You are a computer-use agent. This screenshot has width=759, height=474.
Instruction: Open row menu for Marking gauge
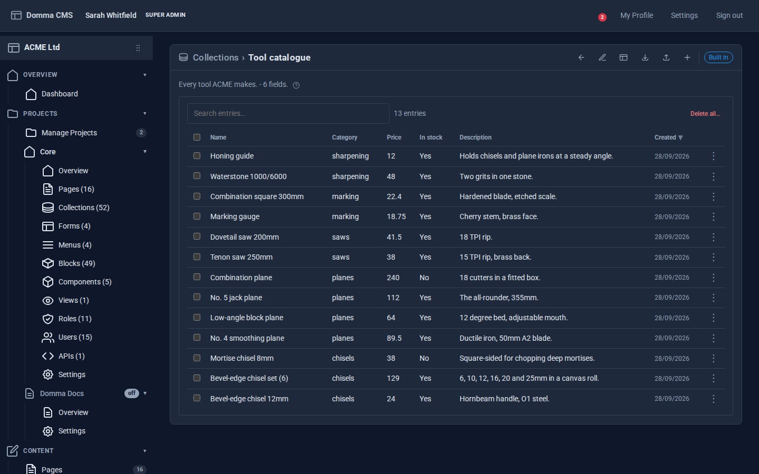click(714, 216)
